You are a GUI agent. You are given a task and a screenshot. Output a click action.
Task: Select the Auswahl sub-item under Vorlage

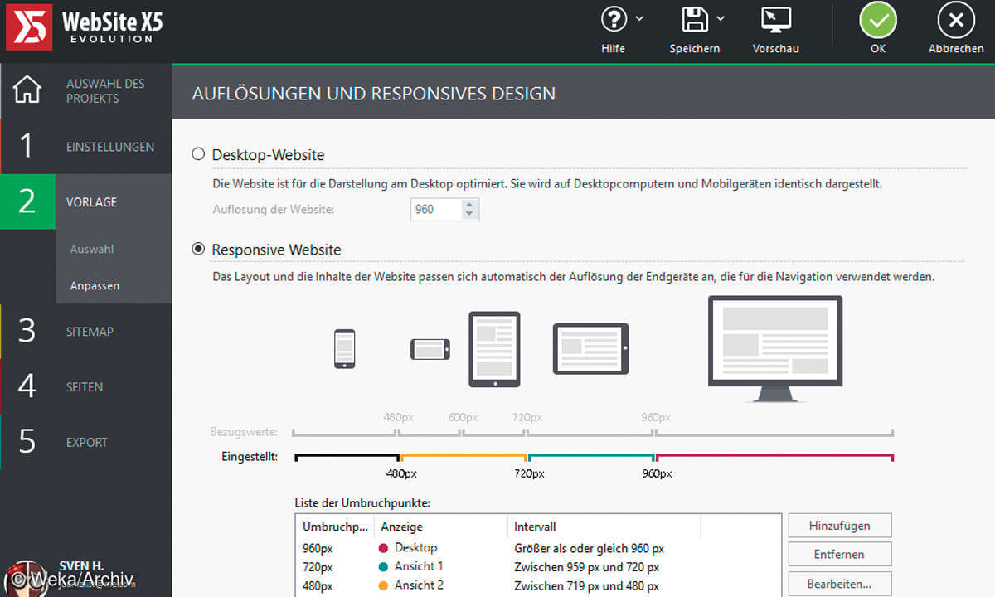pos(92,249)
